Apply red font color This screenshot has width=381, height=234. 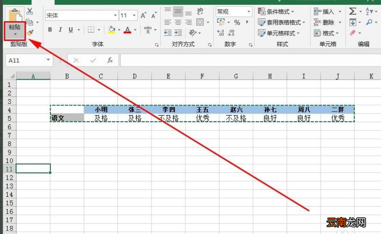point(127,30)
